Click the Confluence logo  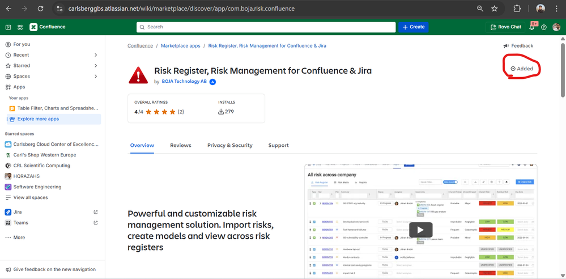(x=48, y=27)
